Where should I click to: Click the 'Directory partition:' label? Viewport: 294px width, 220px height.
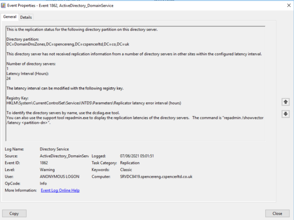click(x=23, y=39)
